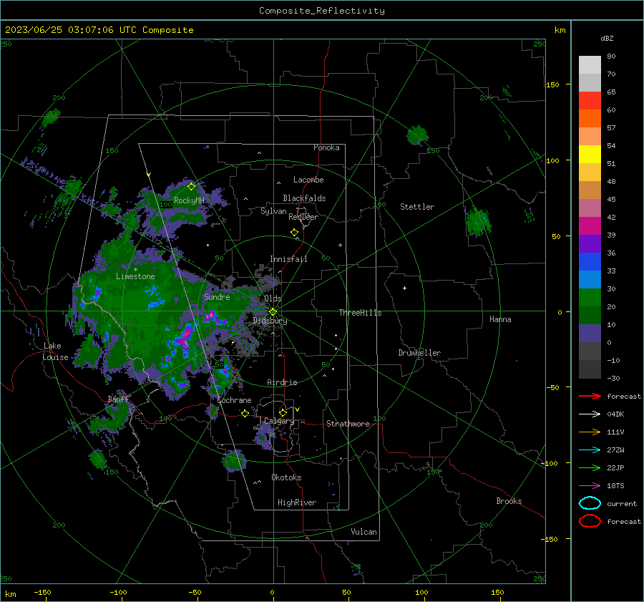The width and height of the screenshot is (644, 602).
Task: Click the green 22JP arrow legend icon
Action: click(x=590, y=467)
